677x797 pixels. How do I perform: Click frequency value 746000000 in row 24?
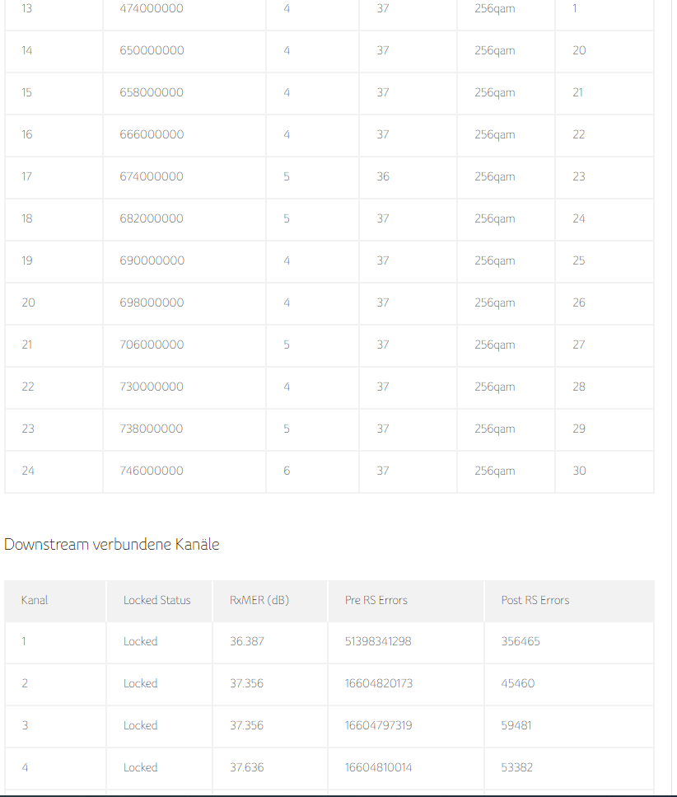152,471
